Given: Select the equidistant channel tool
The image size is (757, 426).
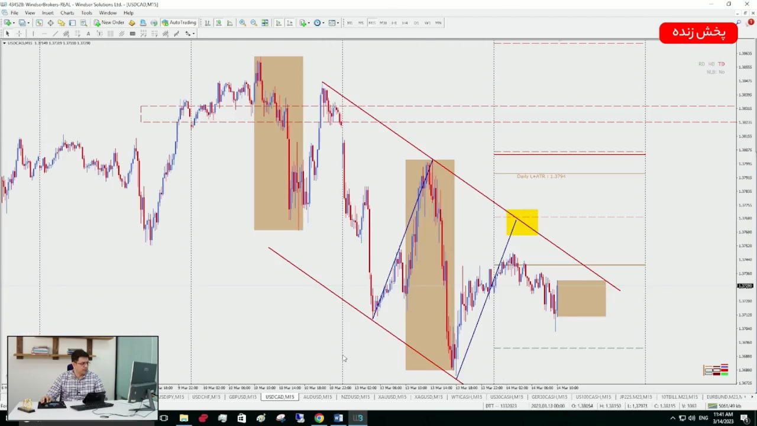Looking at the screenshot, I should 66,34.
